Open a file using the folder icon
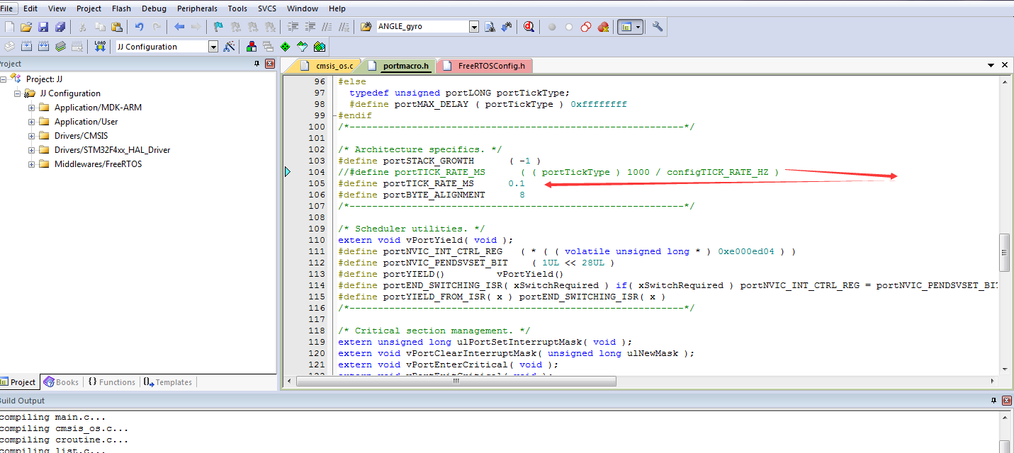This screenshot has width=1014, height=453. (x=26, y=27)
